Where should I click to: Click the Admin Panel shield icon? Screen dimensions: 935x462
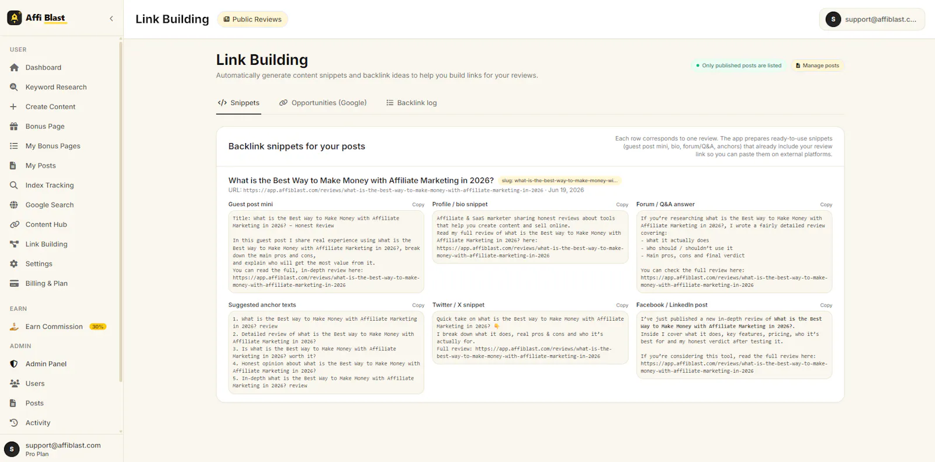click(x=14, y=364)
